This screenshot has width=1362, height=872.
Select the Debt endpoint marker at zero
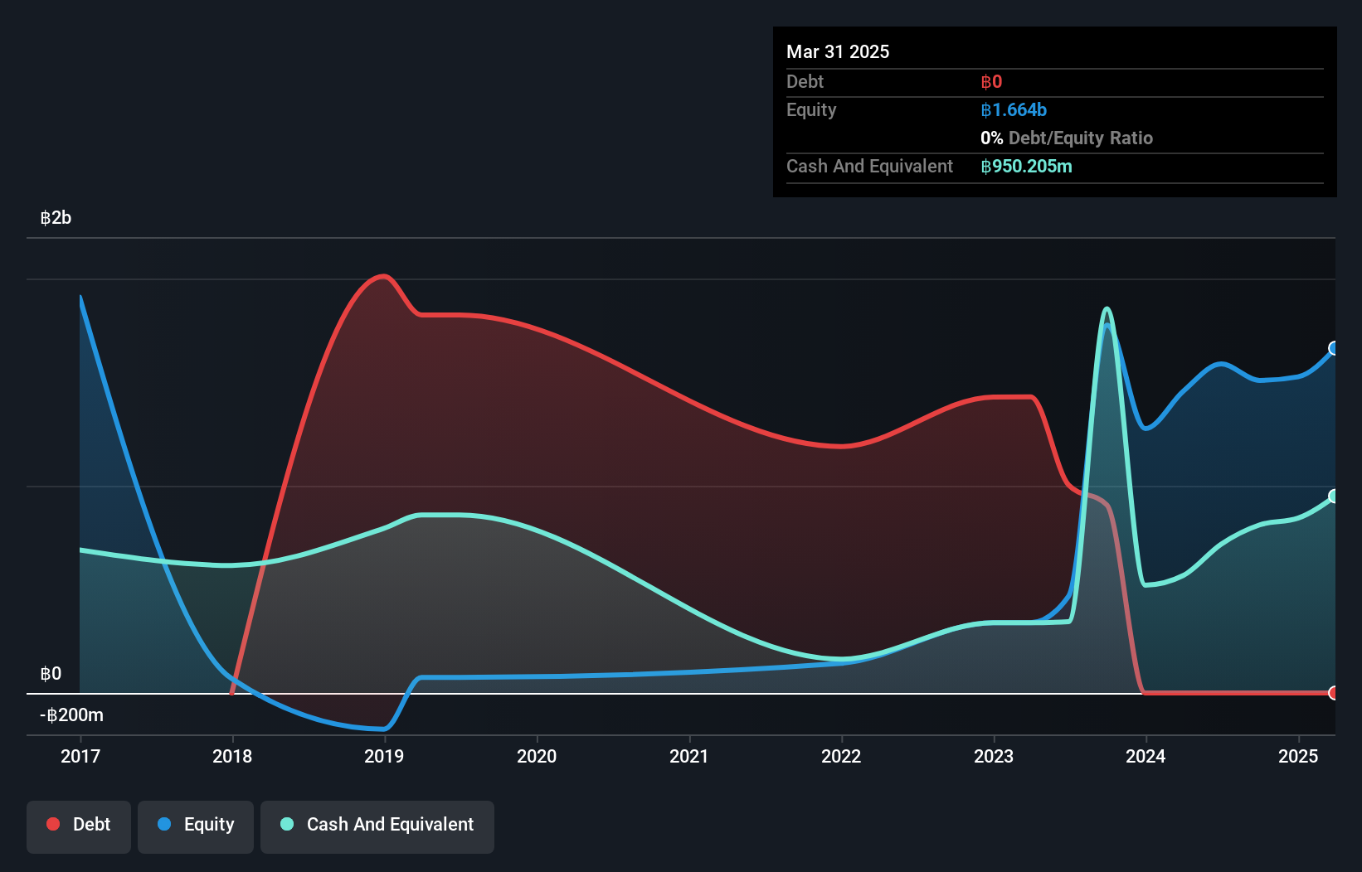click(x=1334, y=693)
